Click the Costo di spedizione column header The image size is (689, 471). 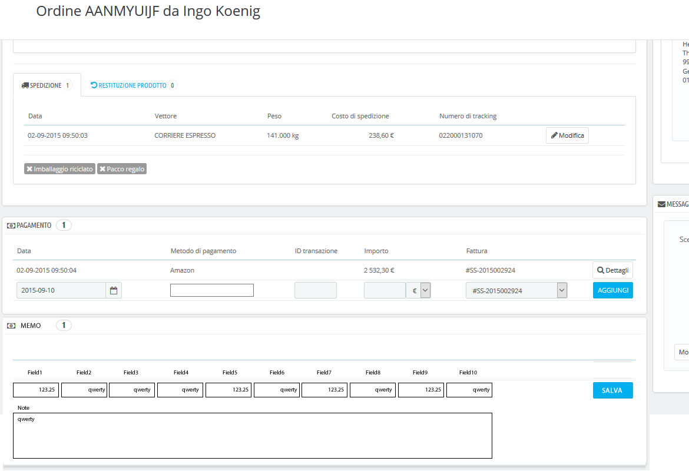pyautogui.click(x=360, y=116)
